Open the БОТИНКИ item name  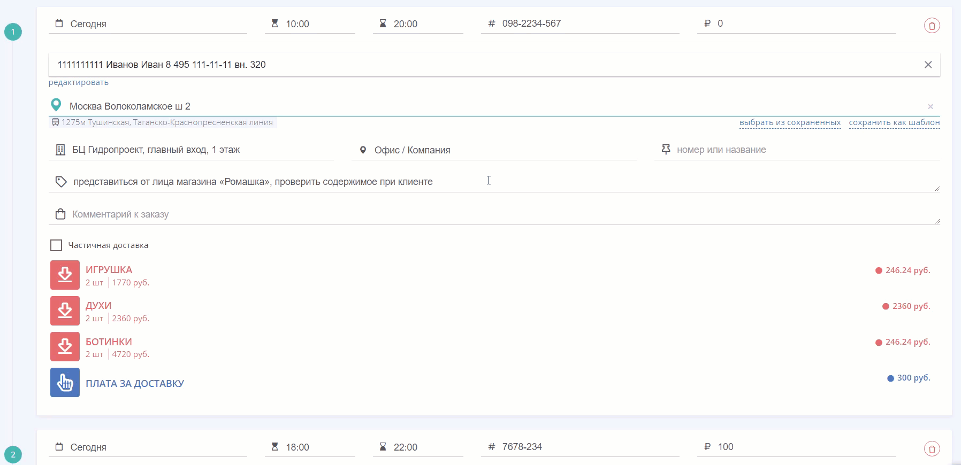[x=109, y=342]
